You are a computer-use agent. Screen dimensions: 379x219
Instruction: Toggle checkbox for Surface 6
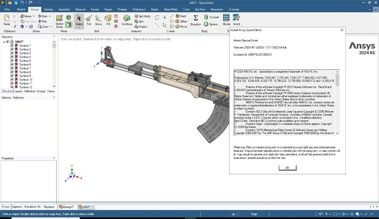12,64
